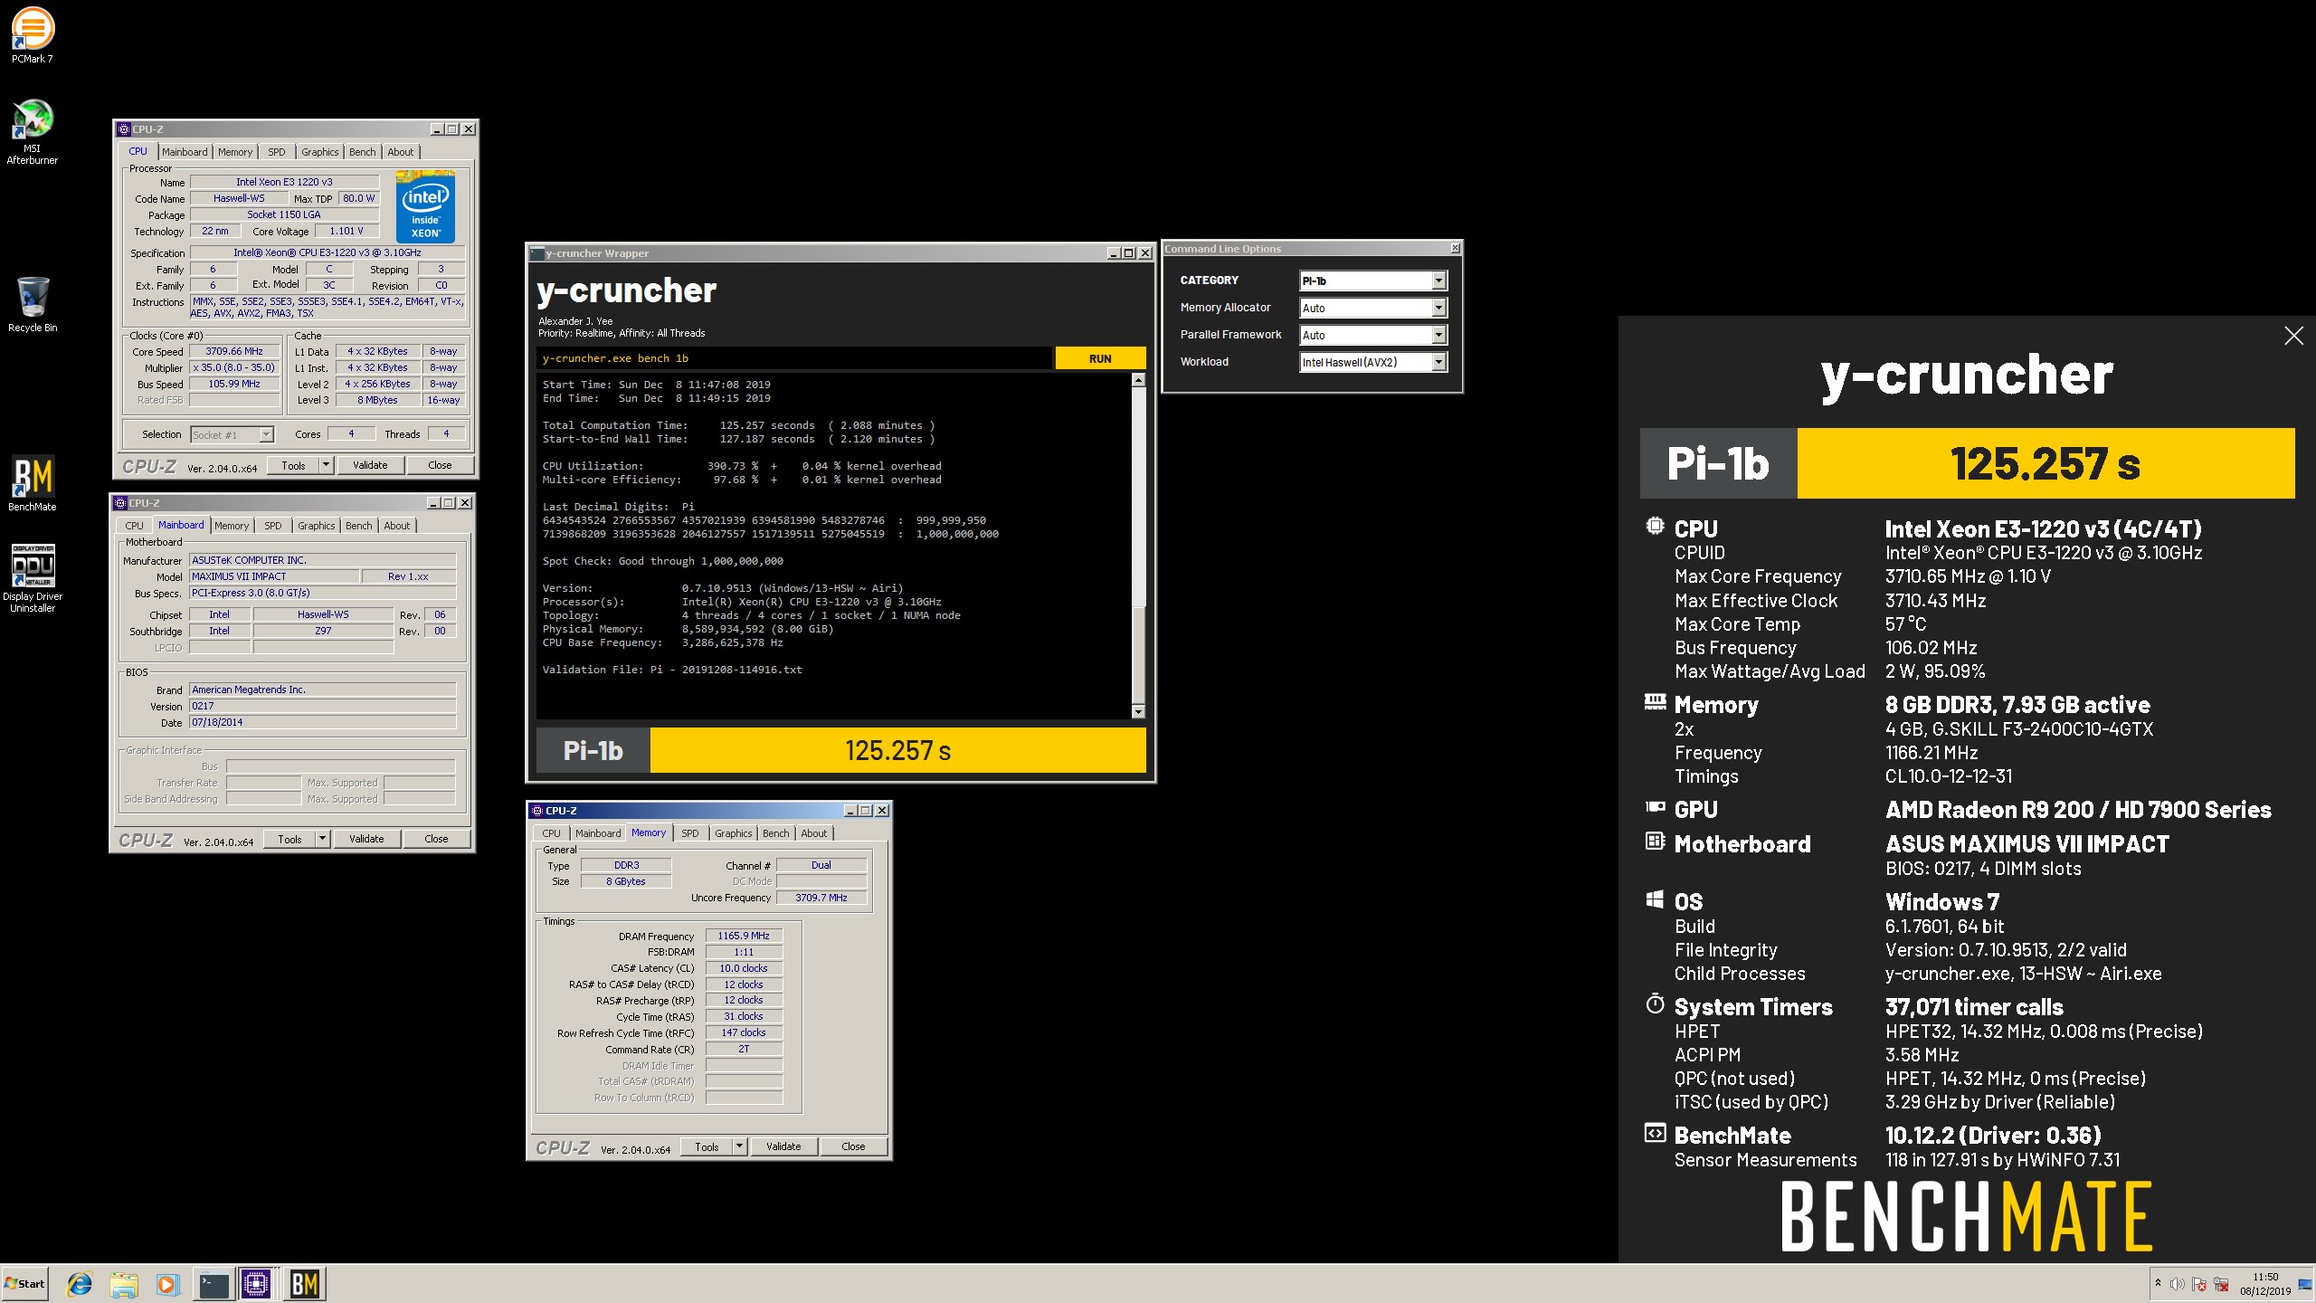Click the y-cruncher output scrollbar down arrow
2316x1303 pixels.
click(x=1138, y=712)
